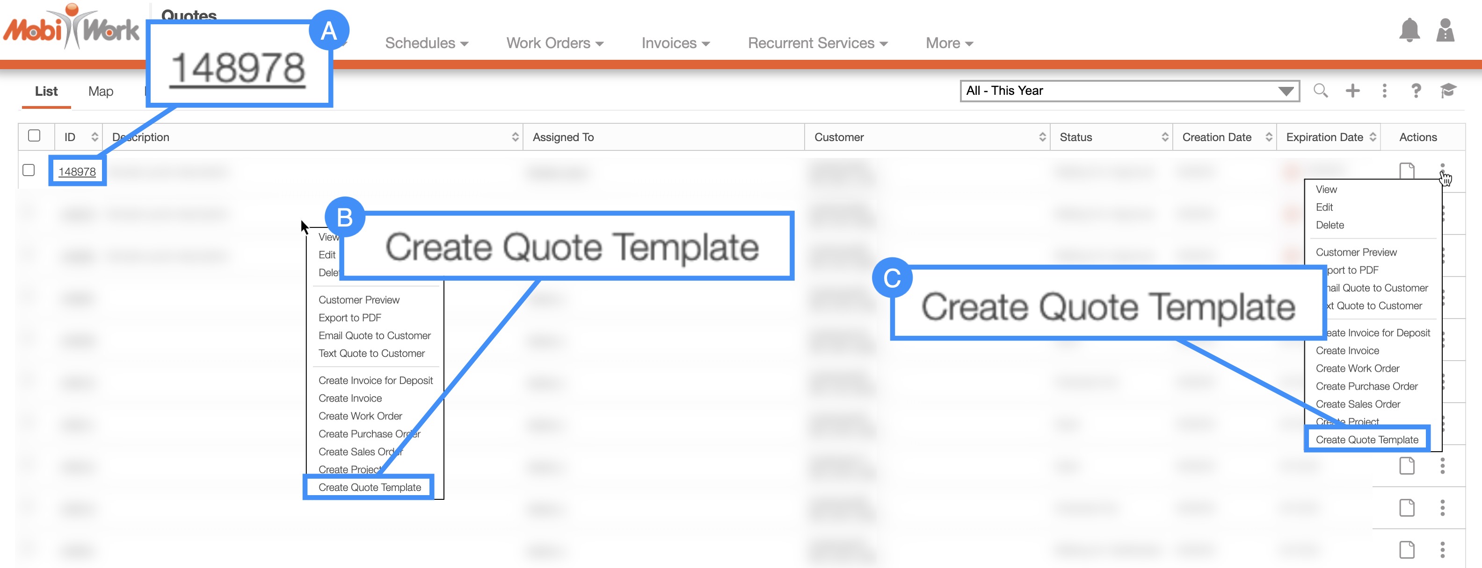Viewport: 1482px width, 568px height.
Task: Click the notifications bell icon
Action: (1409, 30)
